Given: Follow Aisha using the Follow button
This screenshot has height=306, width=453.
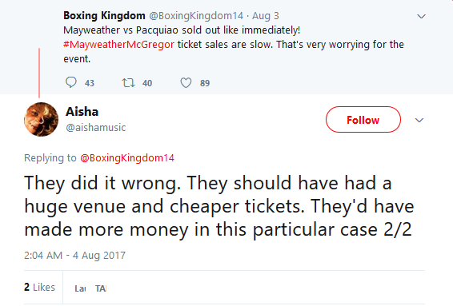Looking at the screenshot, I should [x=363, y=119].
